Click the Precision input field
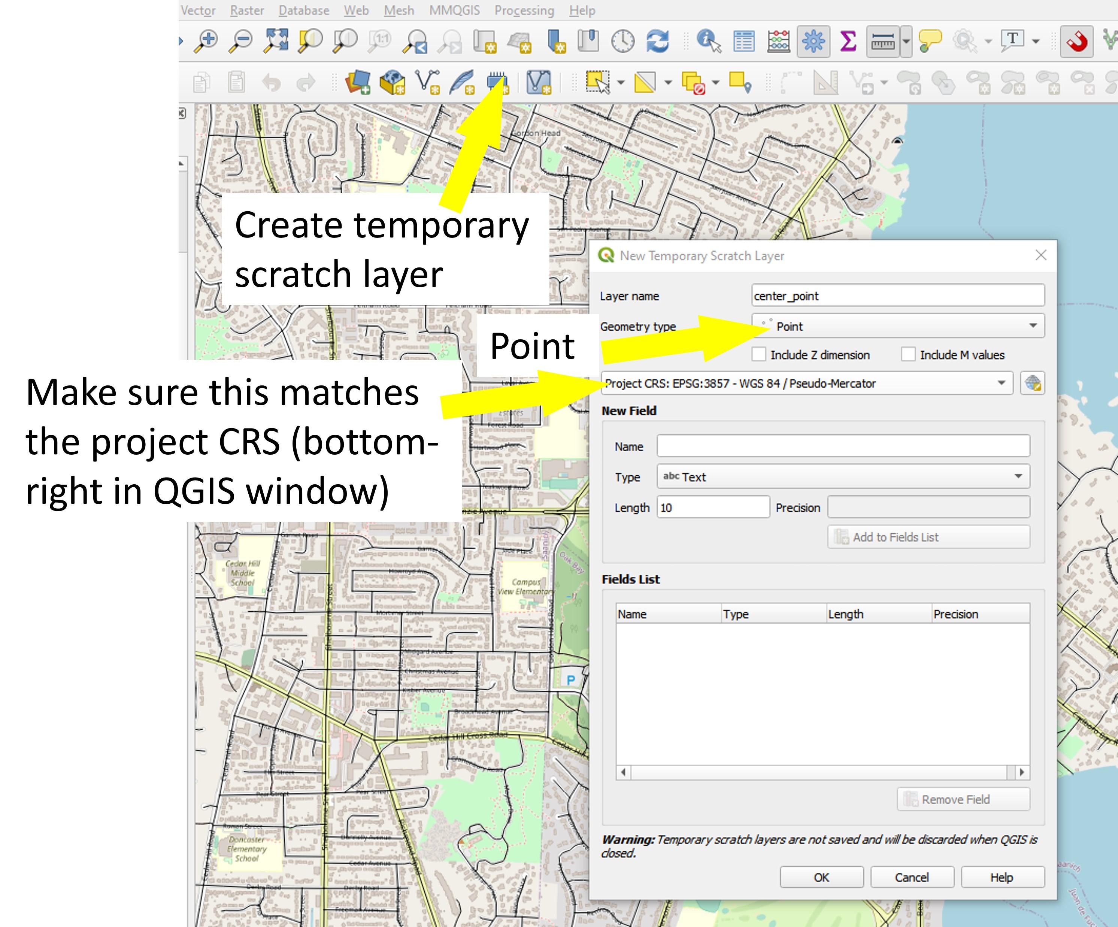1118x927 pixels. [x=928, y=507]
